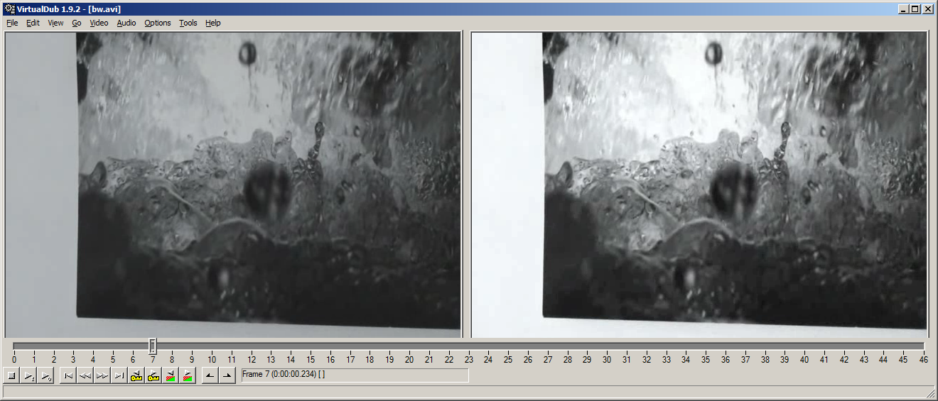Scan forward for scene change
Screen dimensions: 938x401
(x=188, y=376)
